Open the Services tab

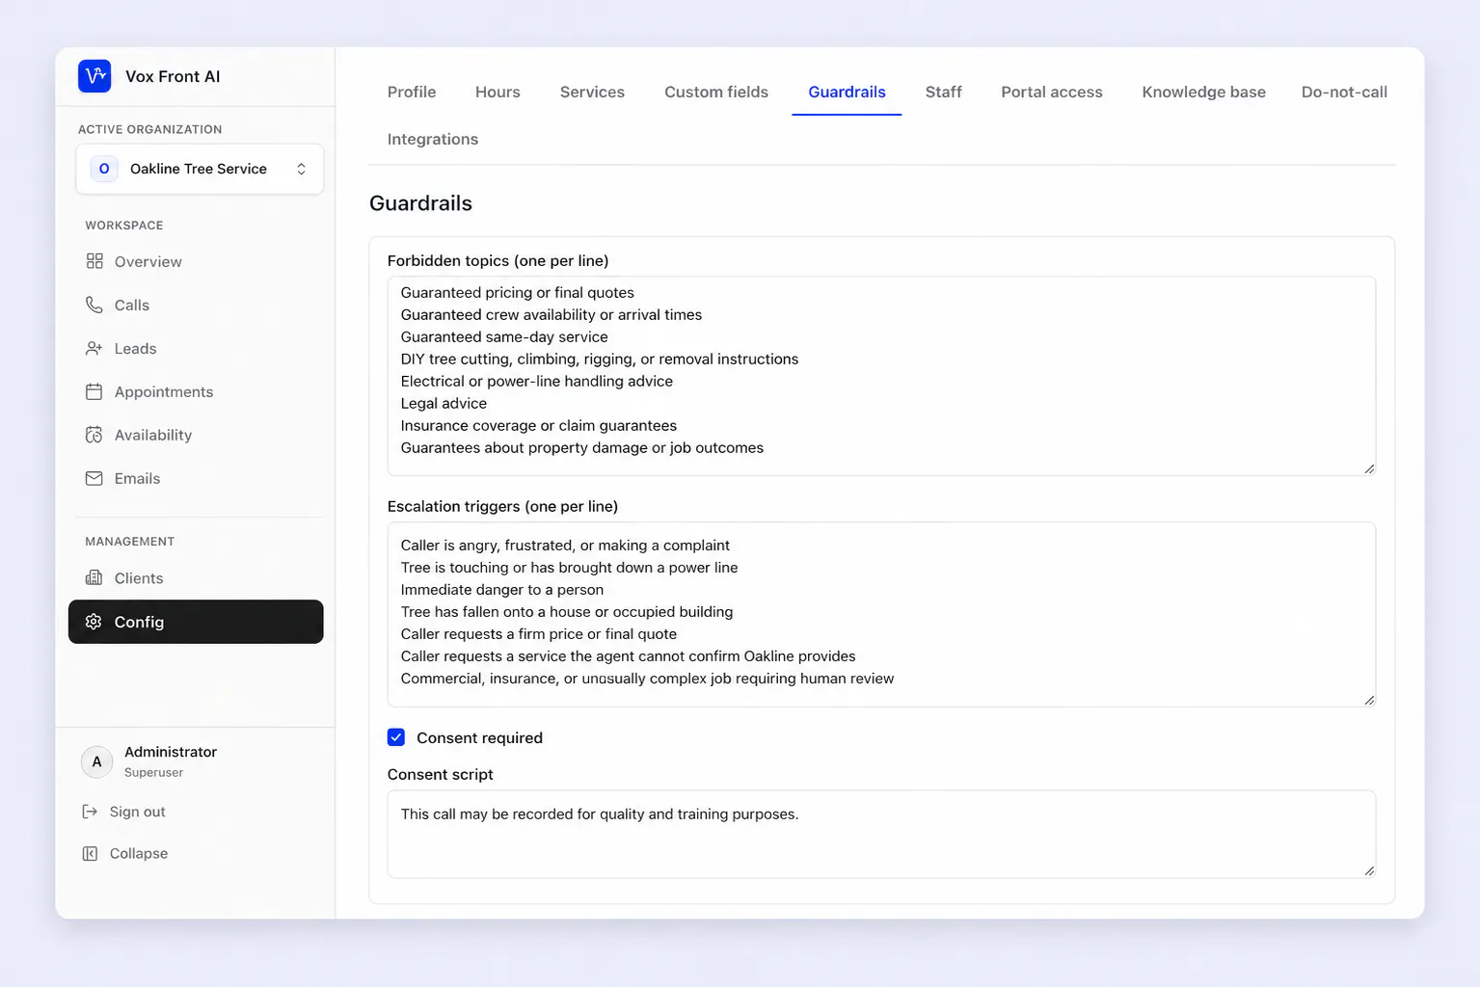(592, 92)
